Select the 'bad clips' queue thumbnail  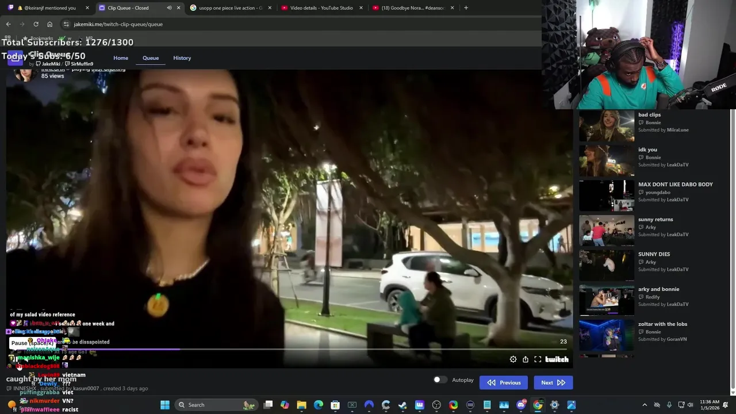click(607, 126)
